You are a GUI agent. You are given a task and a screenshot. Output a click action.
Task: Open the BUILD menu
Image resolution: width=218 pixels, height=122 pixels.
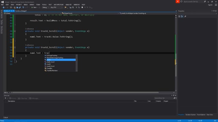(26, 5)
